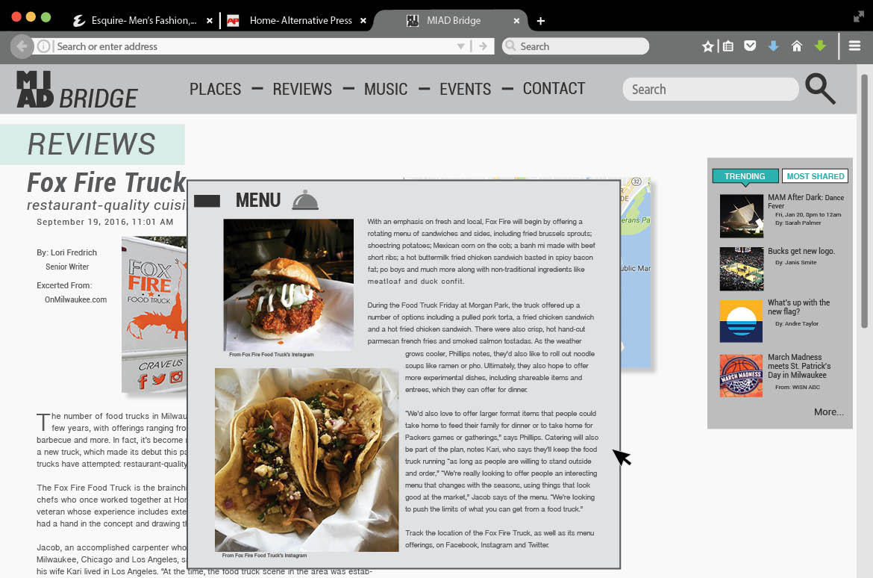Open the address bar history dropdown arrow
This screenshot has height=578, width=873.
(460, 46)
